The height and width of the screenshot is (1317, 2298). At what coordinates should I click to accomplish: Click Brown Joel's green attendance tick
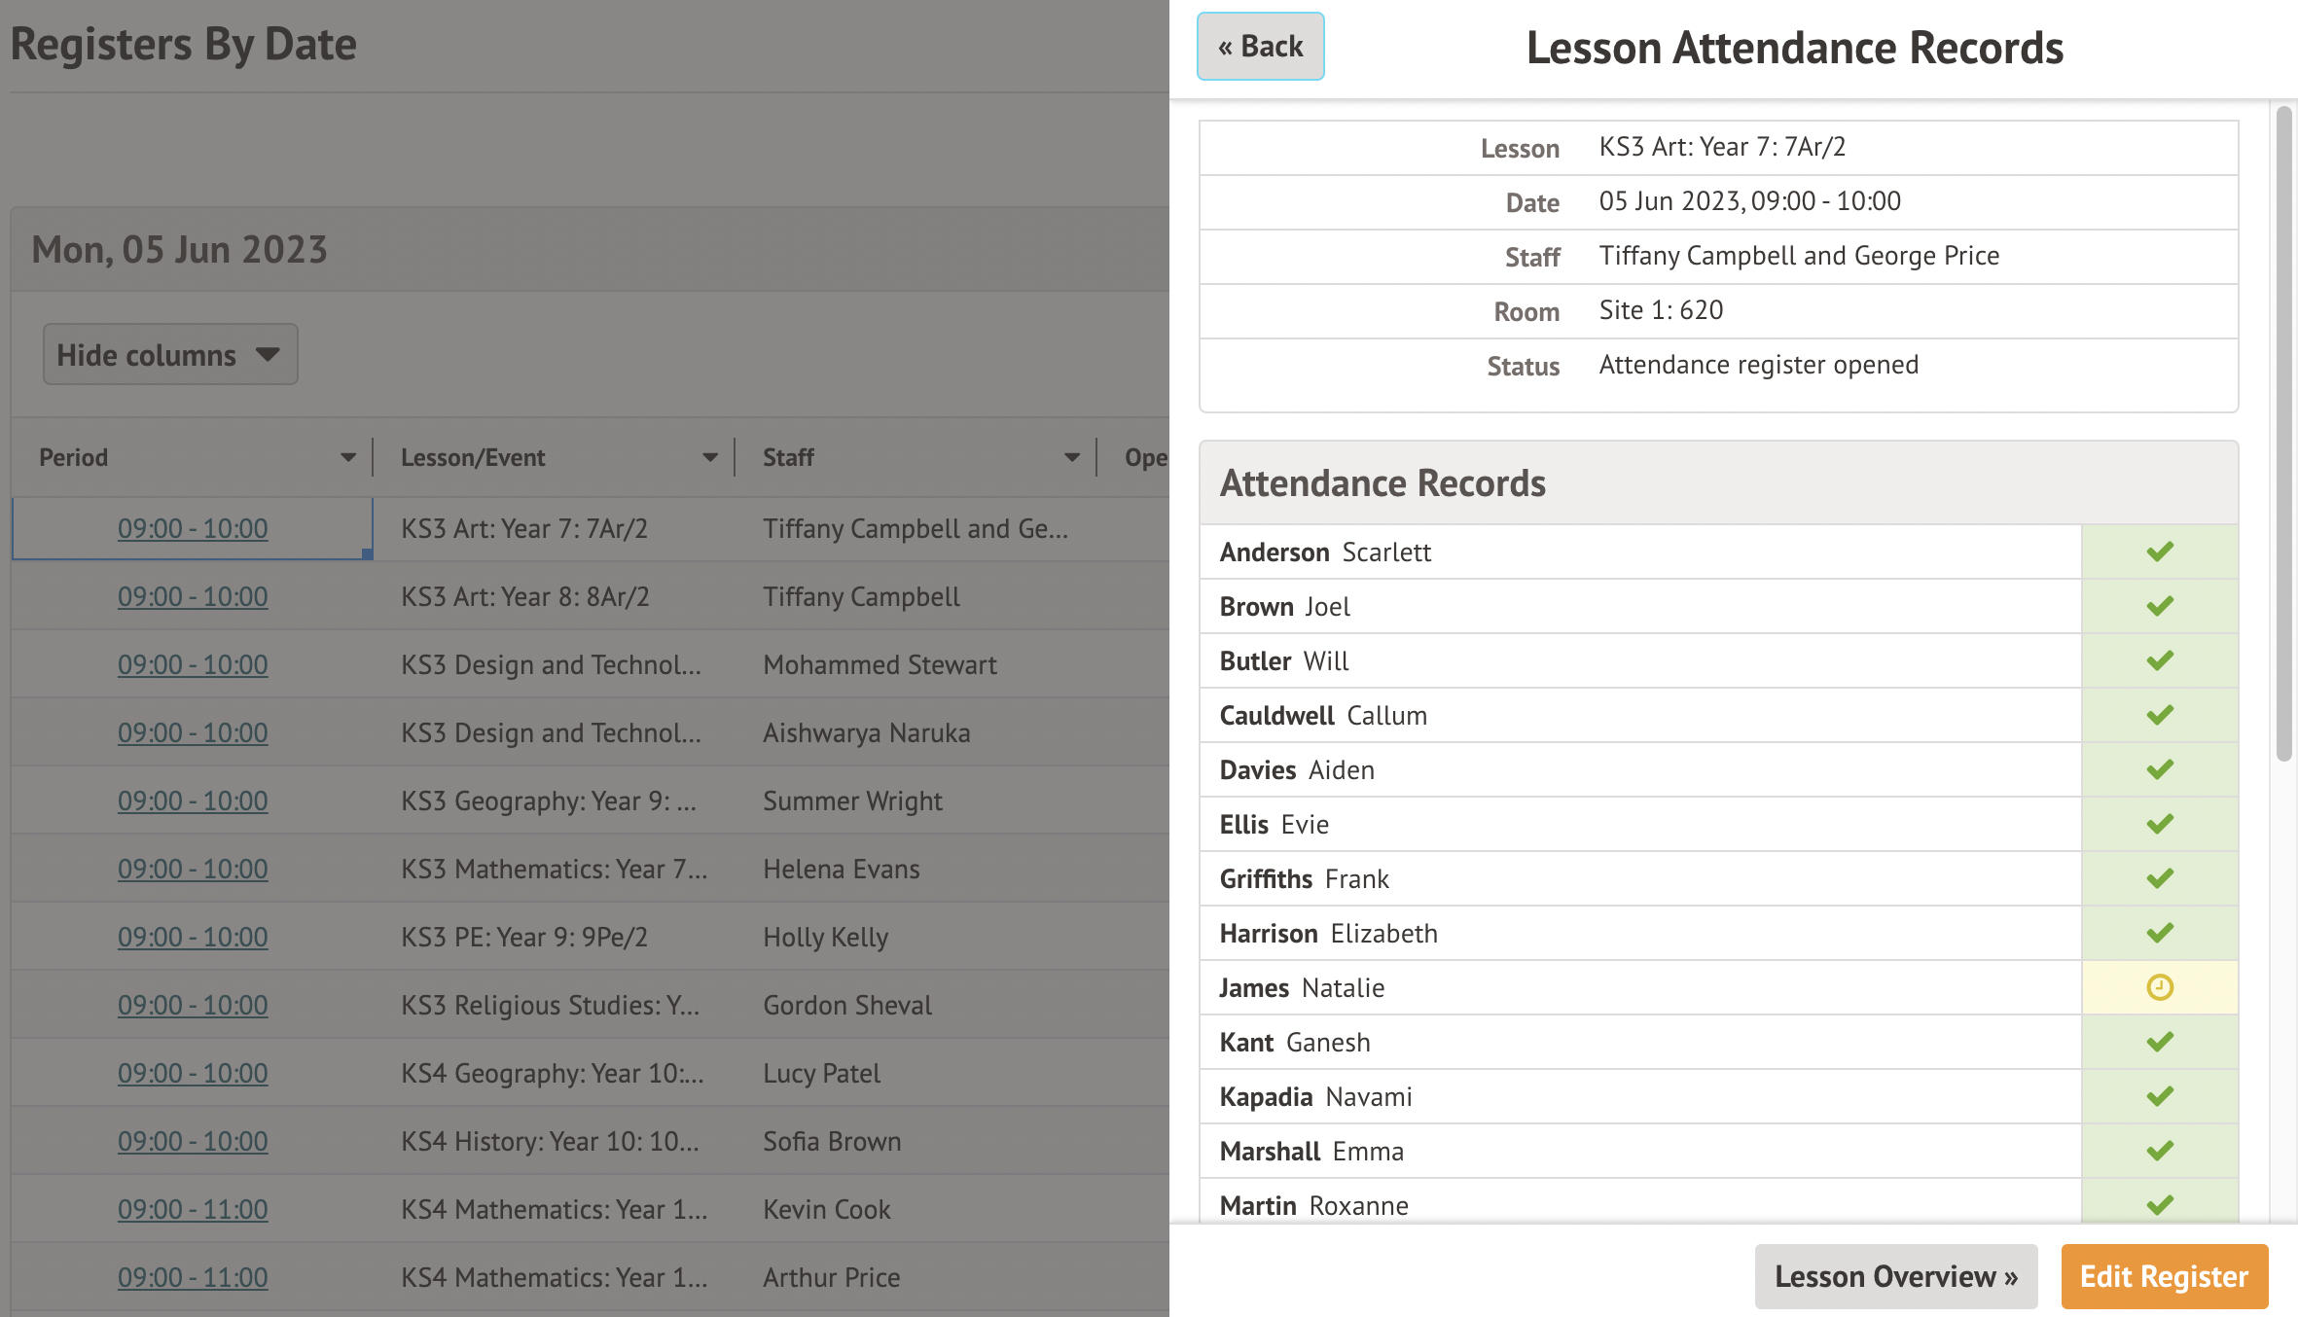(x=2159, y=606)
